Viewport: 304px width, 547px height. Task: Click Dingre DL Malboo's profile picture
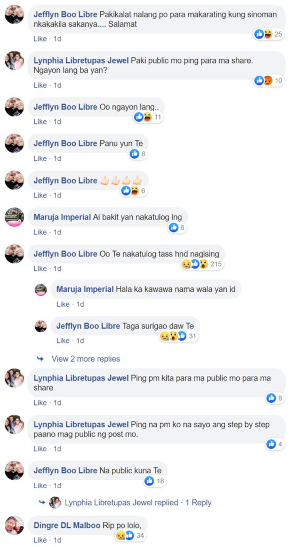pyautogui.click(x=14, y=526)
